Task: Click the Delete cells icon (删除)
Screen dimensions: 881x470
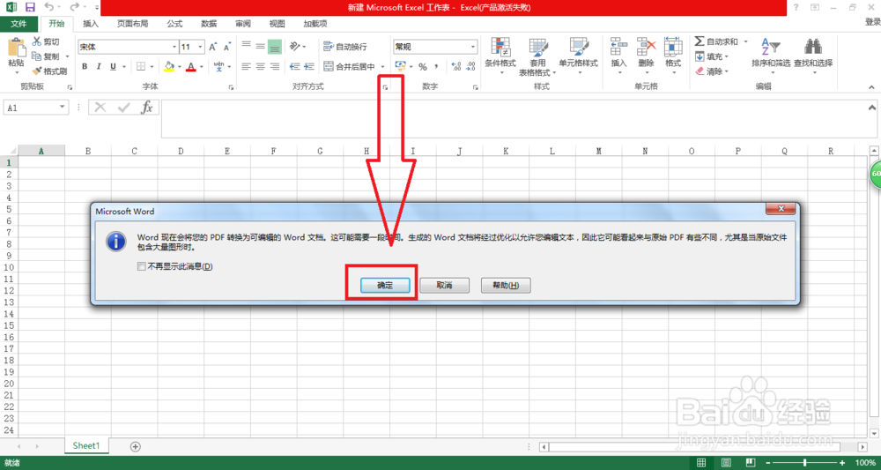Action: (646, 48)
